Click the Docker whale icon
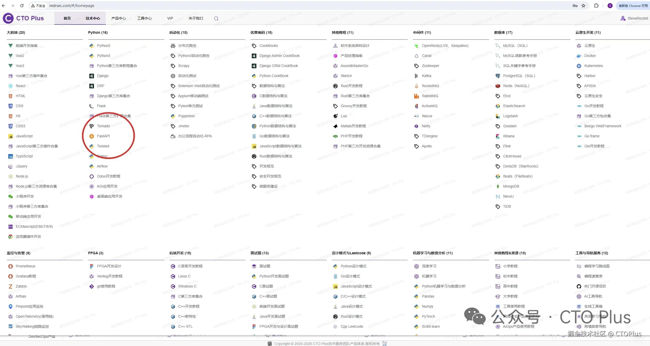The width and height of the screenshot is (650, 346). (579, 56)
